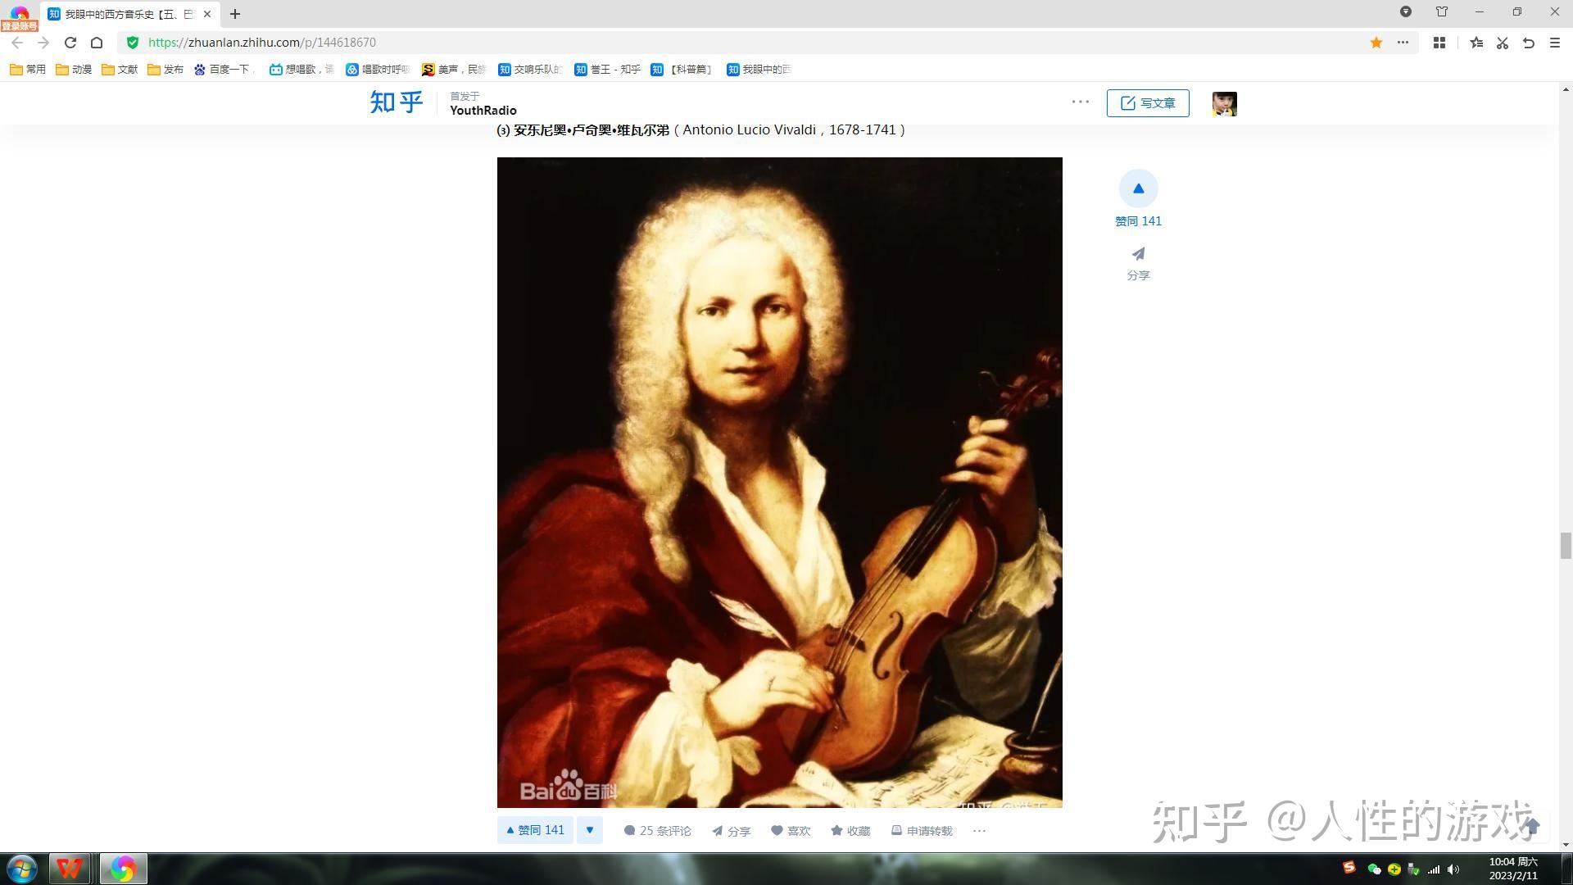Open the 发布 bookmarks folder
Image resolution: width=1573 pixels, height=885 pixels.
[x=165, y=70]
